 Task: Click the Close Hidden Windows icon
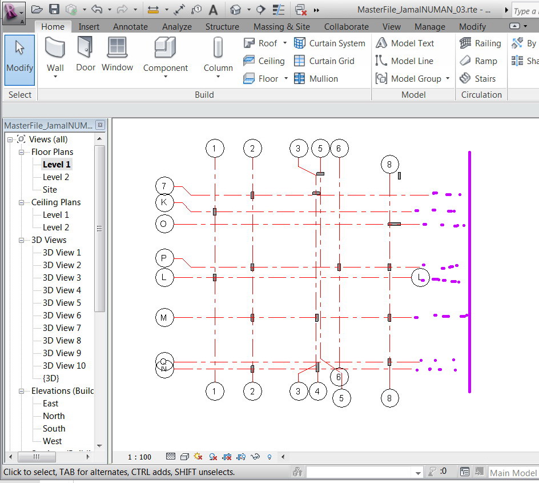tap(301, 10)
